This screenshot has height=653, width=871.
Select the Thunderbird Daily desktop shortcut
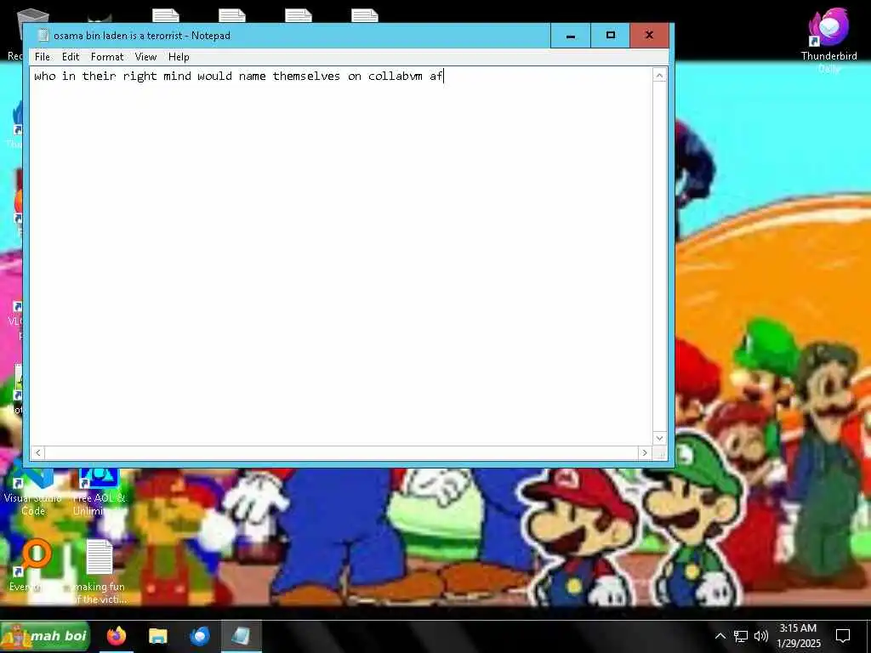point(828,40)
